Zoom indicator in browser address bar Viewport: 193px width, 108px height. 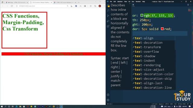coord(68,6)
